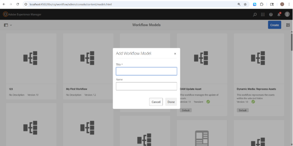Click the Default tag on DAM Update Asset
293x146 pixels.
click(186, 110)
